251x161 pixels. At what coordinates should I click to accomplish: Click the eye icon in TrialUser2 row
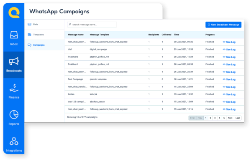coord(224,57)
